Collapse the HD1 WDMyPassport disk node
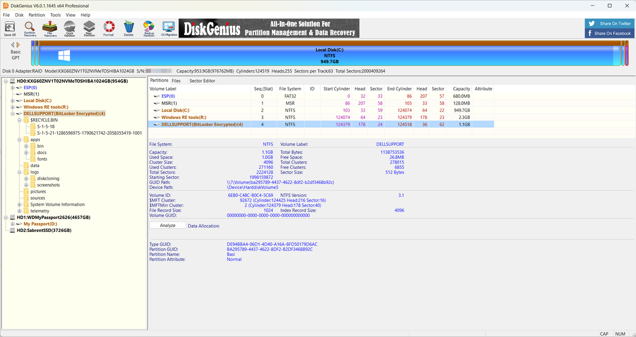This screenshot has width=636, height=337. (x=6, y=217)
